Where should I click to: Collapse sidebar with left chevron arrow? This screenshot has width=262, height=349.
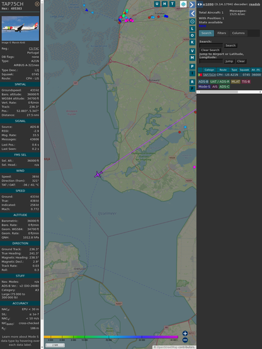tap(192, 13)
